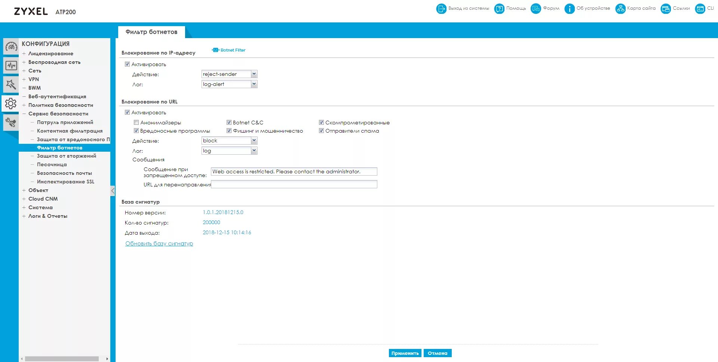Screen dimensions: 718x362
Task: Click Помощь text link
Action: click(516, 8)
